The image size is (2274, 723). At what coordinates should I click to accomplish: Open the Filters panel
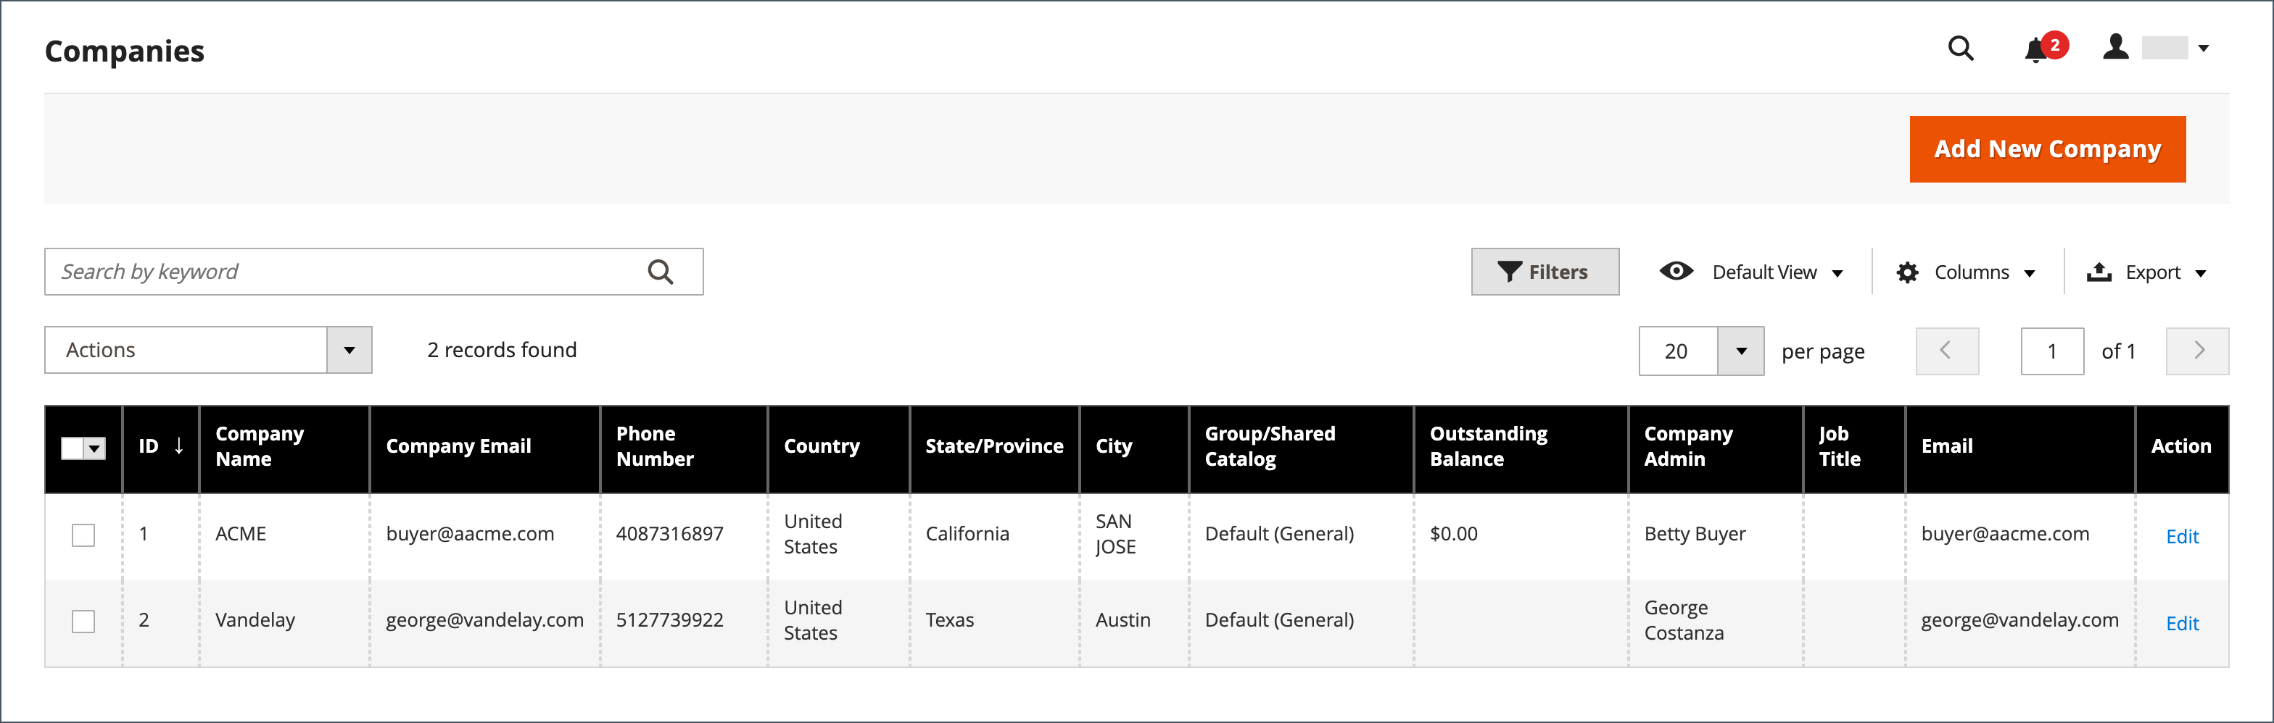tap(1544, 272)
